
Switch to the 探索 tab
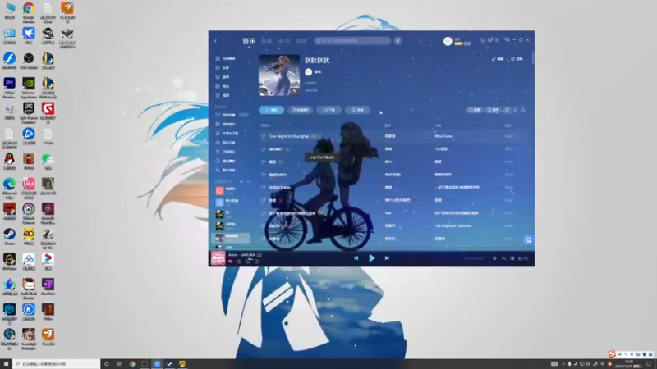[301, 41]
